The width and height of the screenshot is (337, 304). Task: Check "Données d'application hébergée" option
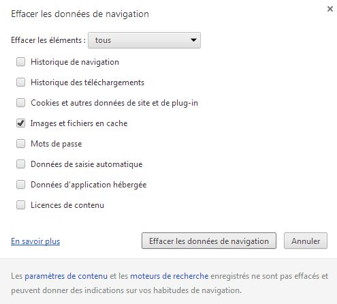(20, 185)
